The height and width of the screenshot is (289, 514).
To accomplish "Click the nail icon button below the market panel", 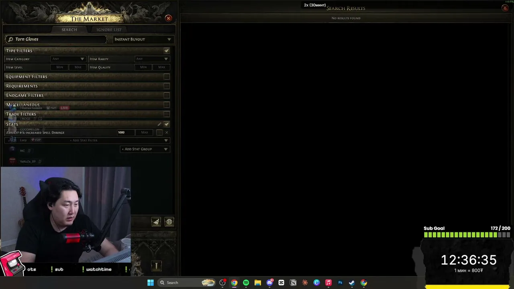I will (156, 266).
